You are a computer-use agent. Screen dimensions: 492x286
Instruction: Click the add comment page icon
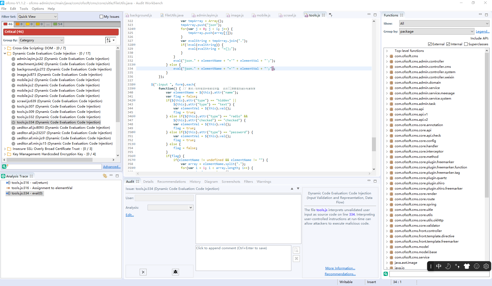(296, 250)
